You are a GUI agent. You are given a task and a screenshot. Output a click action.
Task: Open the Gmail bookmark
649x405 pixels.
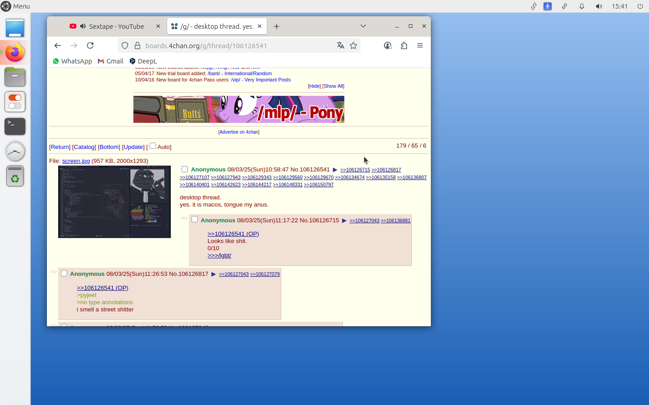point(110,61)
